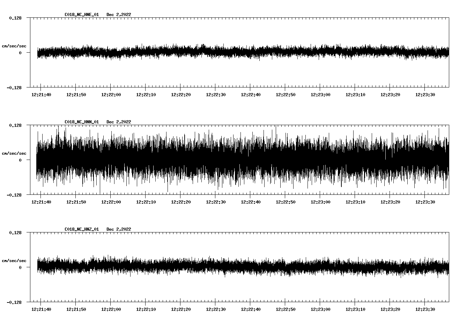Click the C018_NC_HNZ_01 plot title
The image size is (474, 322).
[82, 229]
